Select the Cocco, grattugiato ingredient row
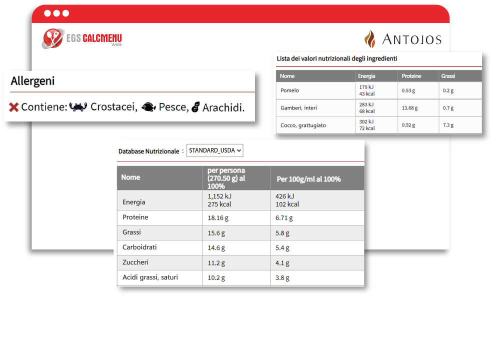This screenshot has height=349, width=493. 303,125
